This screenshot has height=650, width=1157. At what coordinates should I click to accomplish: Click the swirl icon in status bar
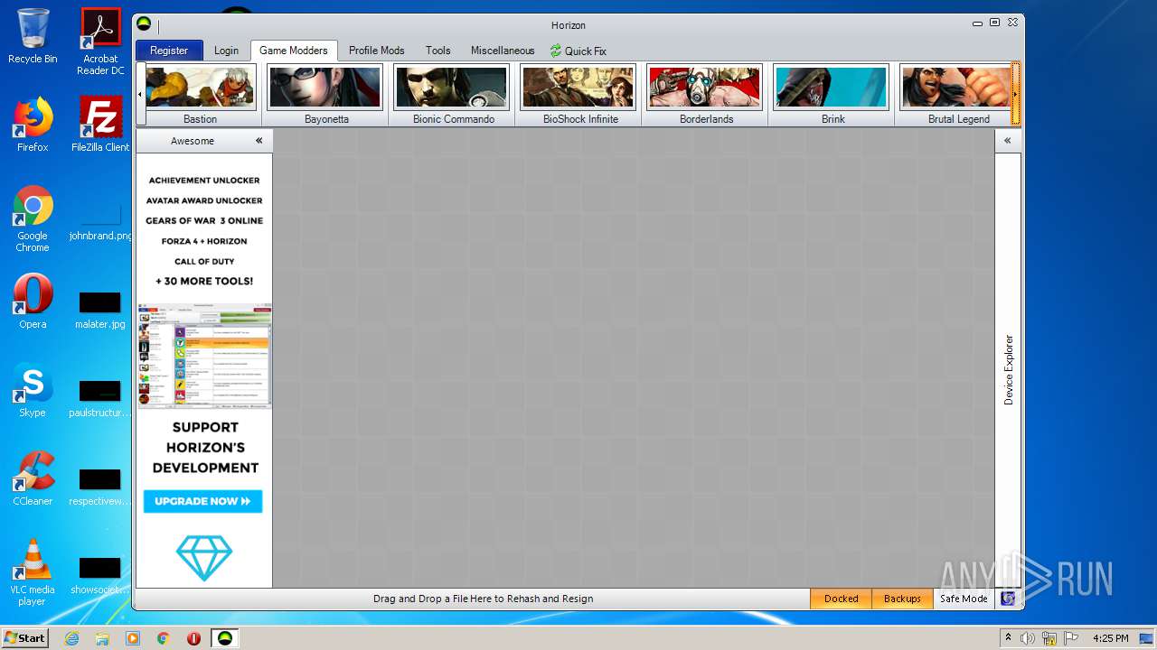(1008, 599)
